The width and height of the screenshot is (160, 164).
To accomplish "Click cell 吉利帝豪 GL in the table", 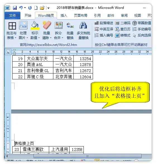I will 39,70.
